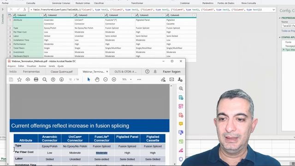Open Column4 filter dropdown
295x166 pixels.
tap(133, 15)
